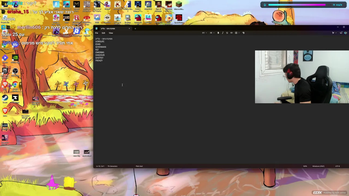Click the PEAK game icon
349x196 pixels.
click(97, 19)
